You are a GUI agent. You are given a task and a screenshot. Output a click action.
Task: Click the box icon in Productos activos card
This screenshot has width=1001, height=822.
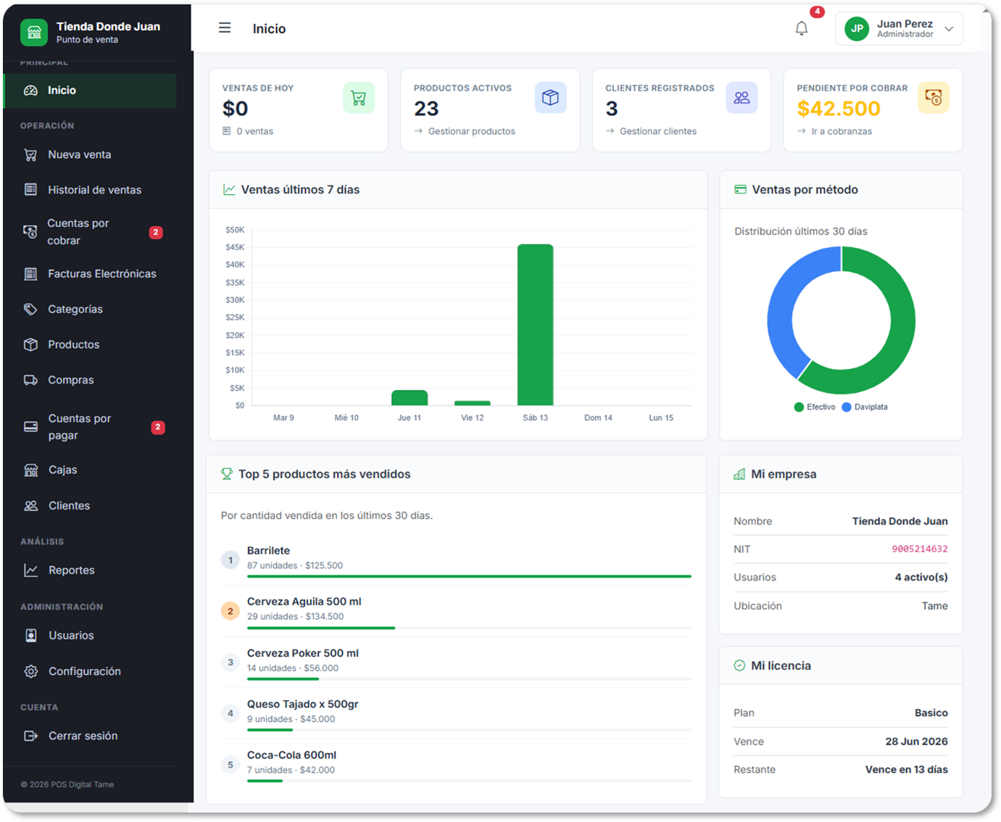(x=550, y=98)
